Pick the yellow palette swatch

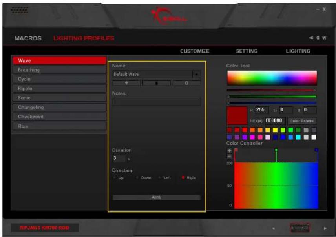tap(275, 130)
